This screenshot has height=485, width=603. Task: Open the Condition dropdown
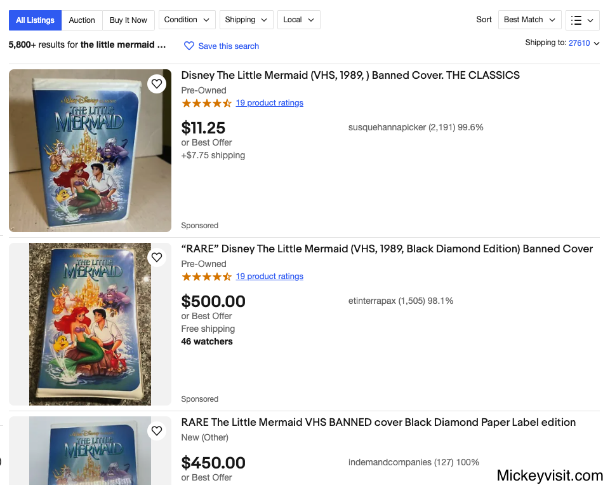coord(187,20)
